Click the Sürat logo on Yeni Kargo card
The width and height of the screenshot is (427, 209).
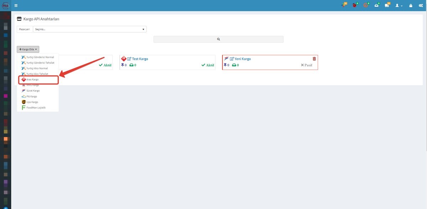point(226,59)
